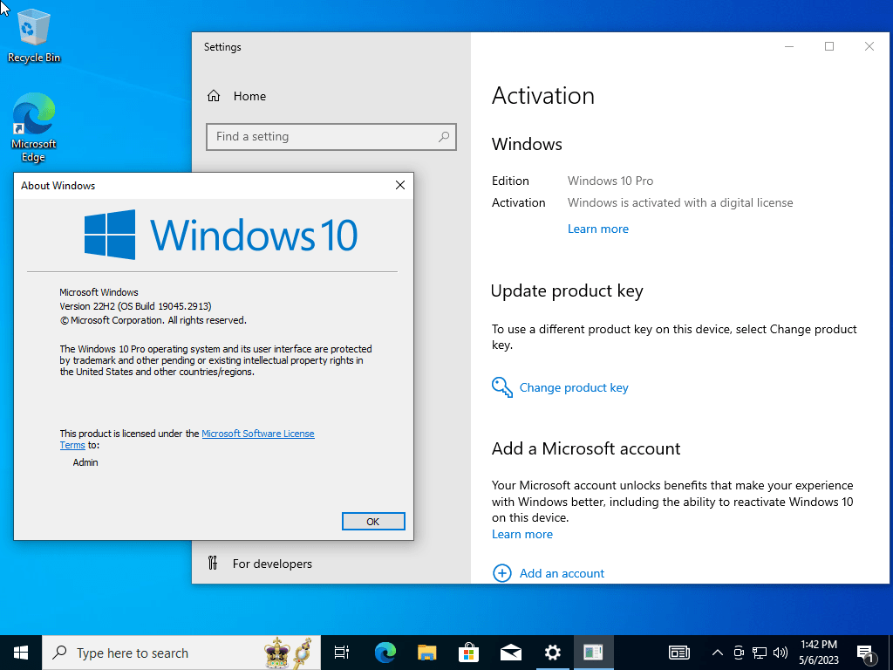This screenshot has height=670, width=893.
Task: Click the Change product key icon
Action: 501,387
